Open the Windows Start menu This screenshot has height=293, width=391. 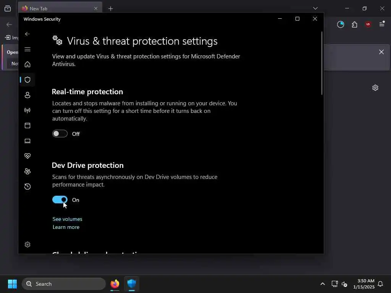tap(12, 284)
